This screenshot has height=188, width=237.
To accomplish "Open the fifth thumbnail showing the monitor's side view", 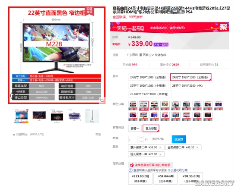I will [92, 116].
